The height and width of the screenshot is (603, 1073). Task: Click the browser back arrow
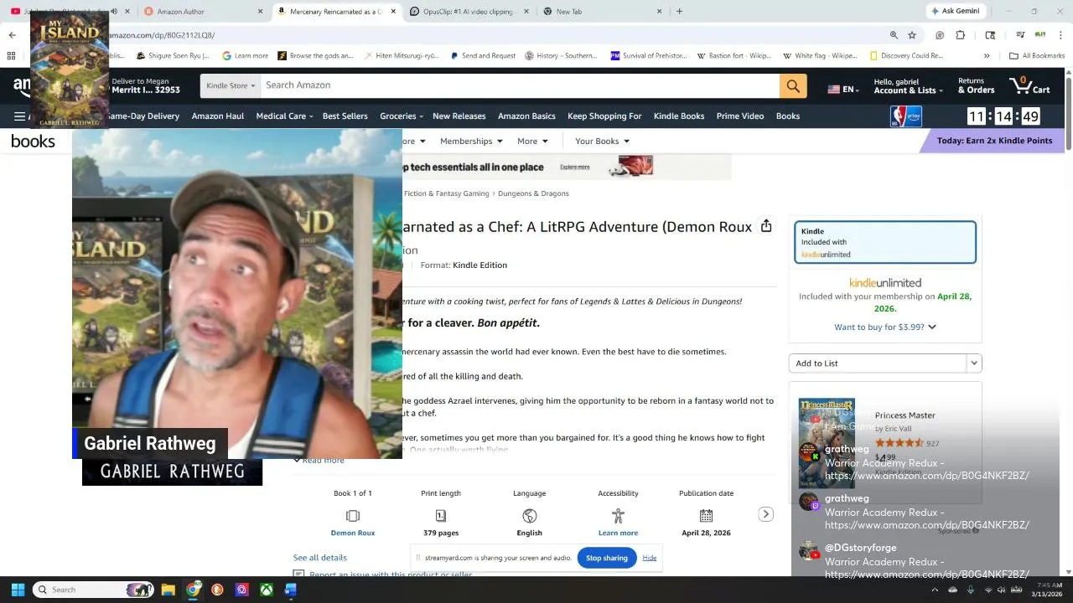pyautogui.click(x=12, y=35)
